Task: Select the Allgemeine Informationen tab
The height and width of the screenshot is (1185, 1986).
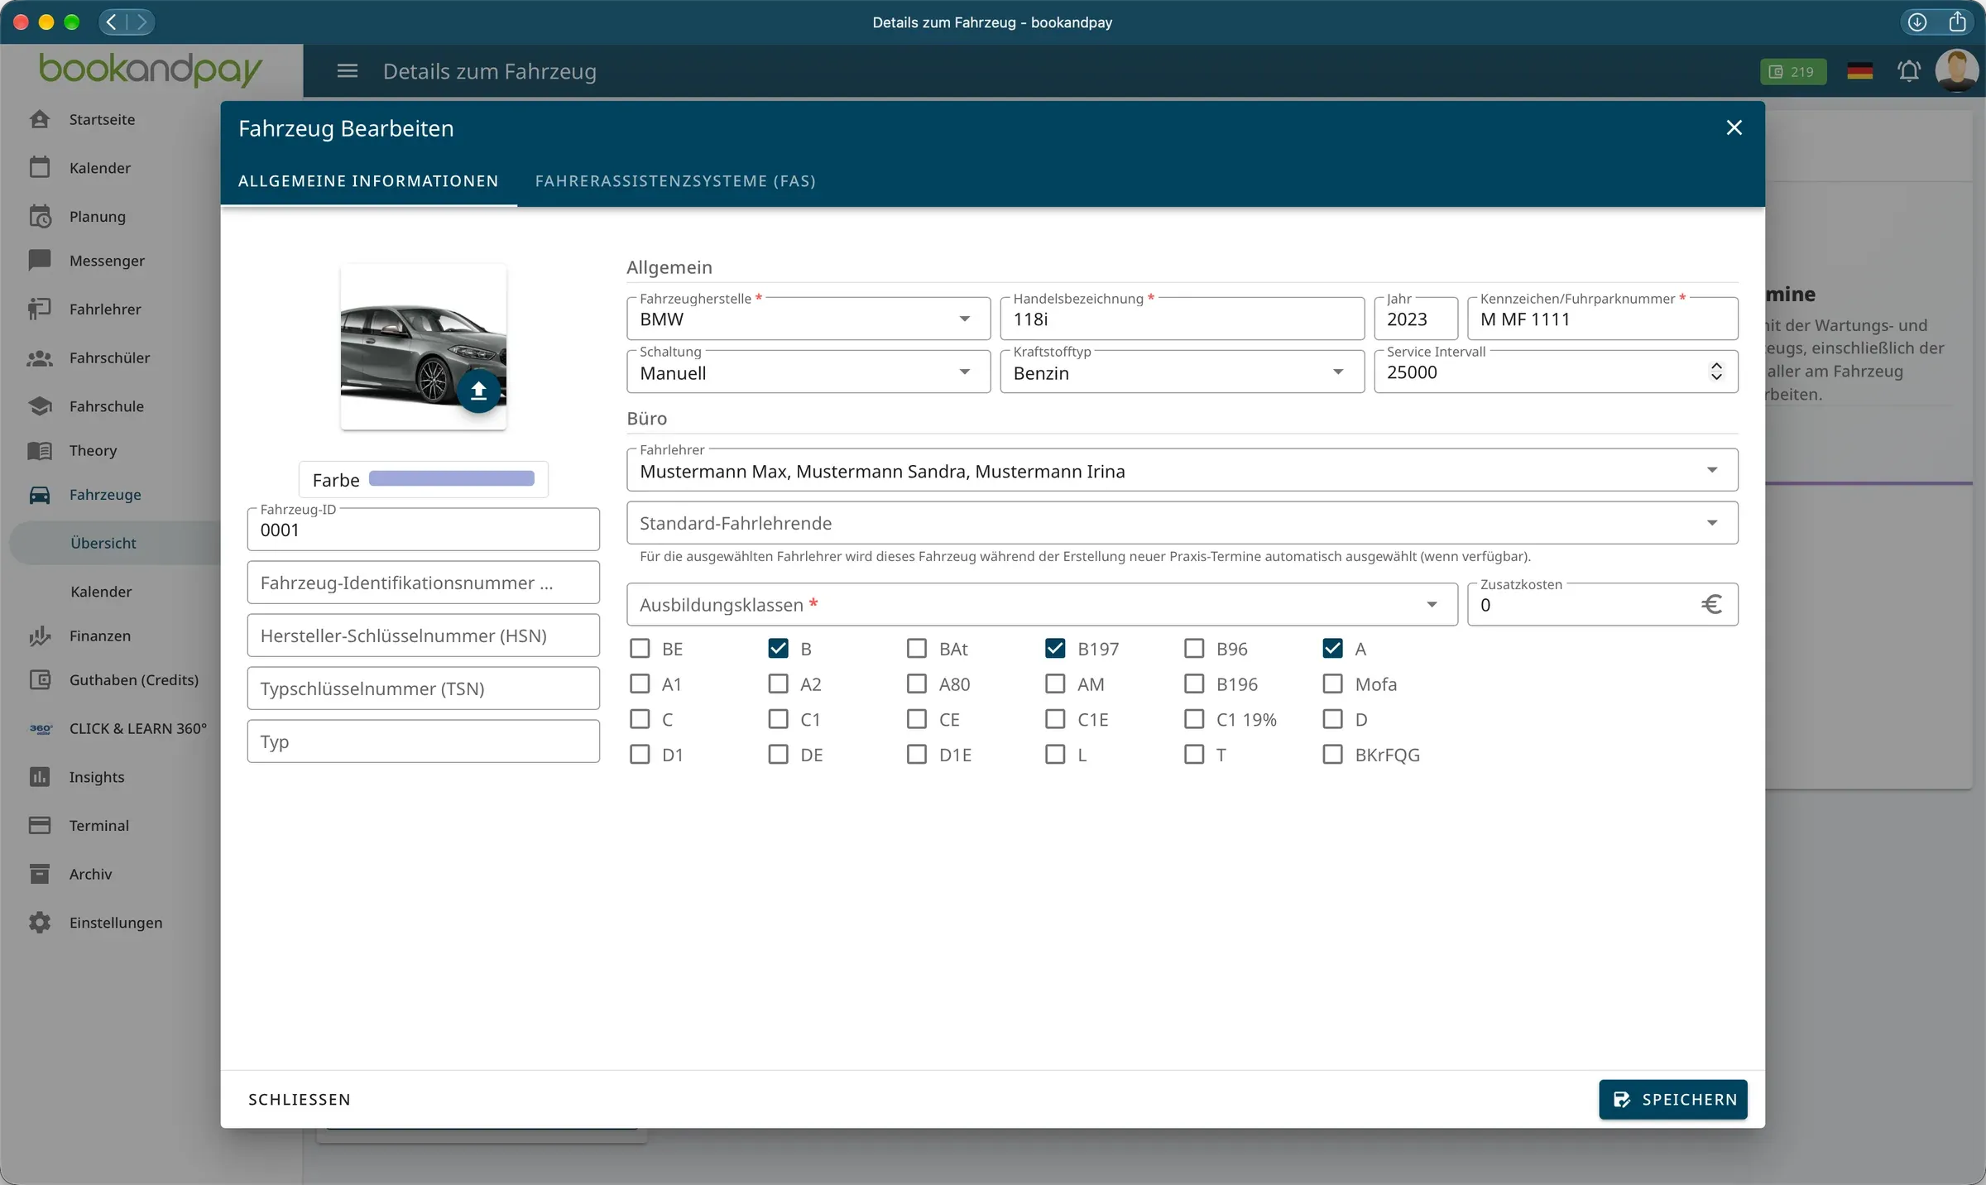Action: click(368, 181)
